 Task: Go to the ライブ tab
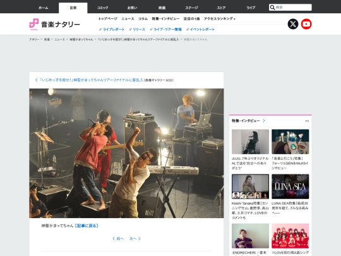(x=251, y=8)
